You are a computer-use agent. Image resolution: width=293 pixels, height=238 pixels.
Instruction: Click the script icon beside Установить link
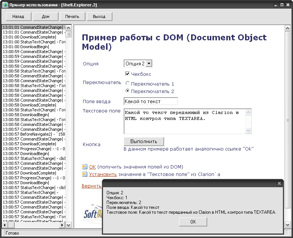(x=85, y=174)
